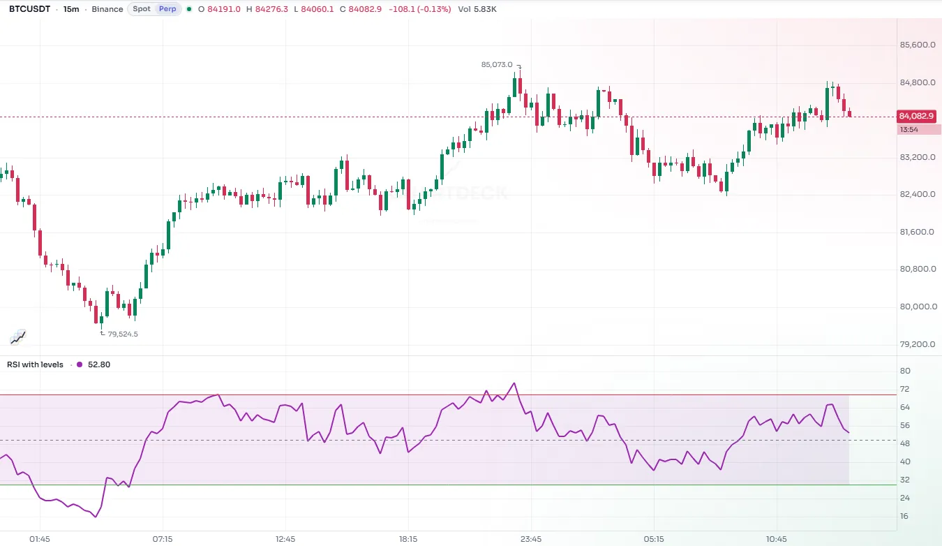Open the Binance exchange selector
Viewport: 942px width, 546px height.
(107, 9)
